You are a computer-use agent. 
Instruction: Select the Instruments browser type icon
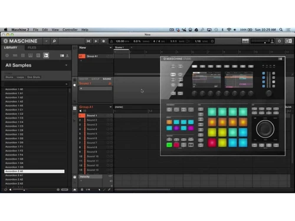point(31,55)
